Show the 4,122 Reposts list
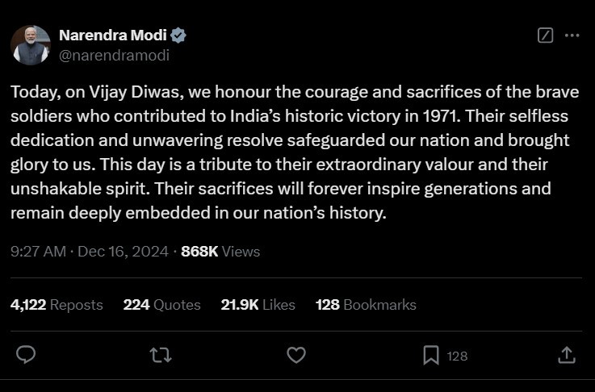Image resolution: width=595 pixels, height=392 pixels. click(57, 305)
